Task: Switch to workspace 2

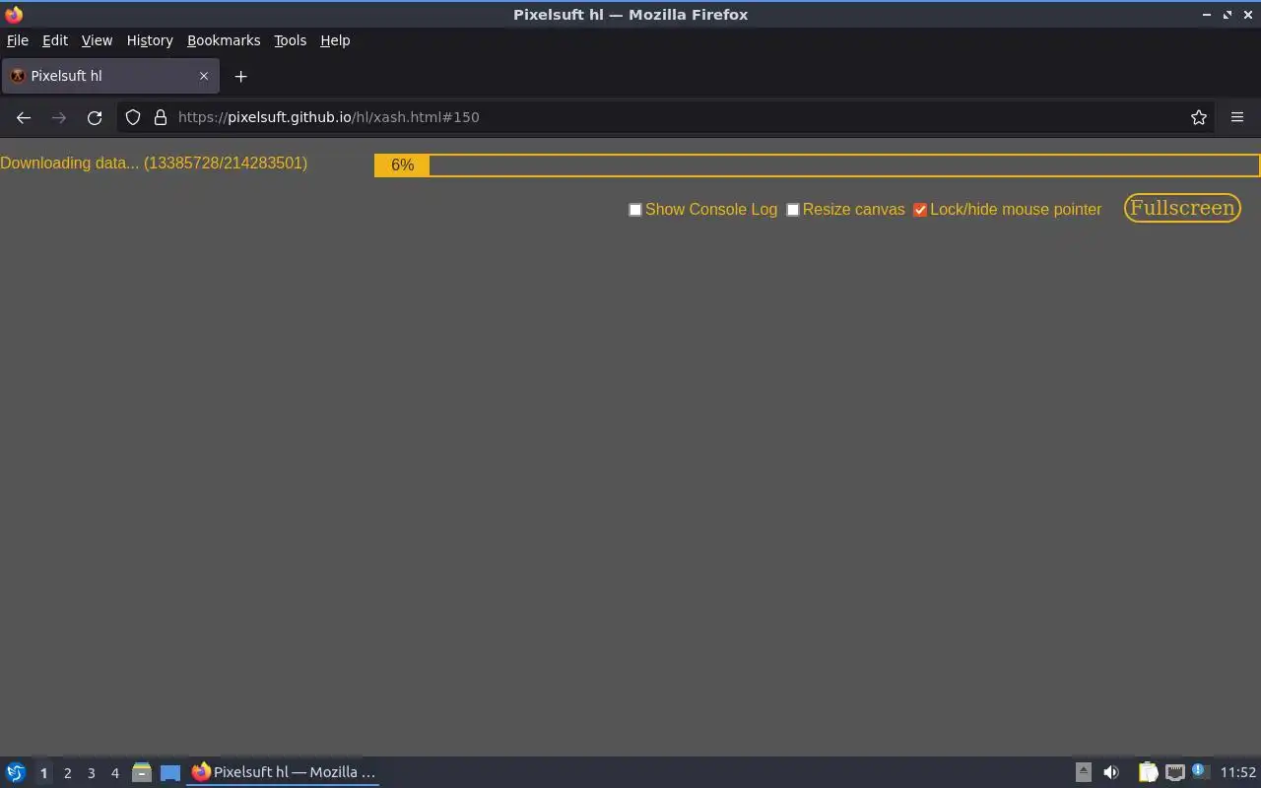Action: (67, 773)
